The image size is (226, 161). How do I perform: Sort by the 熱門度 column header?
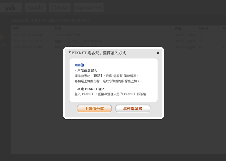pyautogui.click(x=203, y=29)
